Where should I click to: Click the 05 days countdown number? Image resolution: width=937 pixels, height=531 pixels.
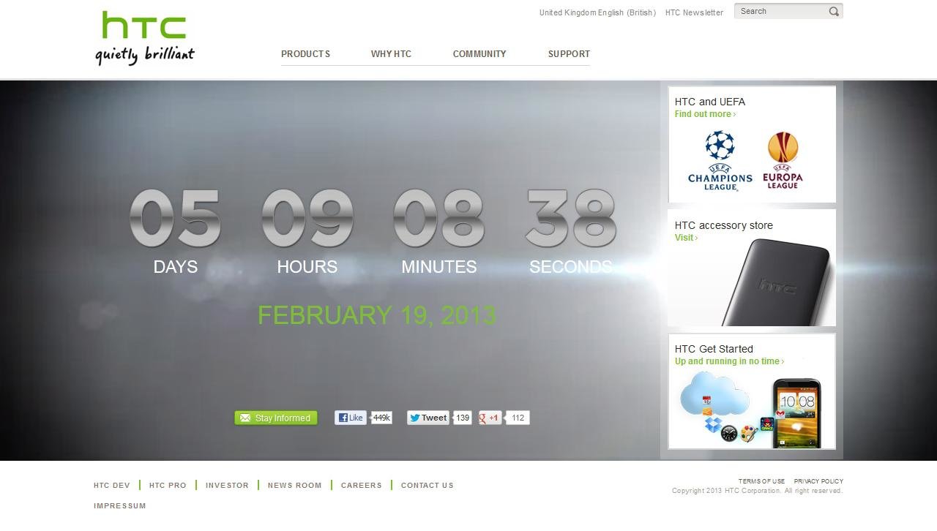[176, 218]
